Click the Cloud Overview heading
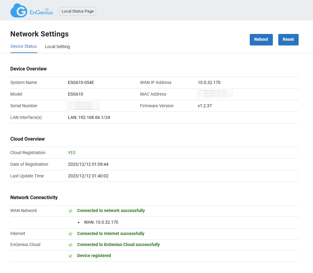Viewport: 313px width, 273px height. (28, 139)
